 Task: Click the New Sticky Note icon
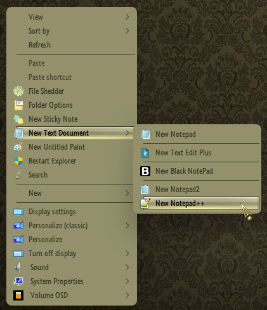[x=18, y=119]
